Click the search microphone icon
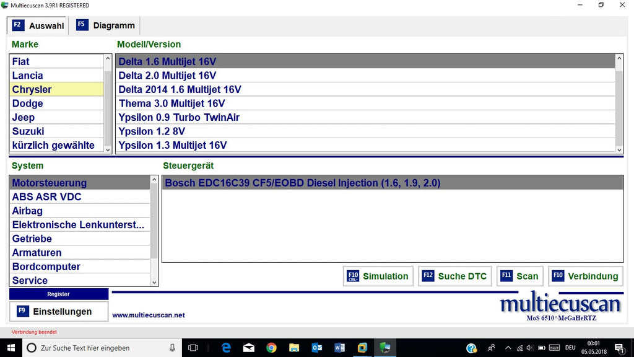Image resolution: width=634 pixels, height=357 pixels. (x=172, y=348)
